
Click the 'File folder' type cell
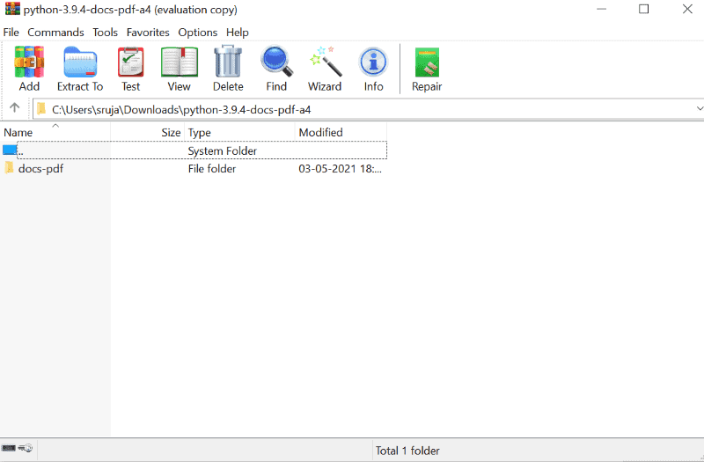212,169
